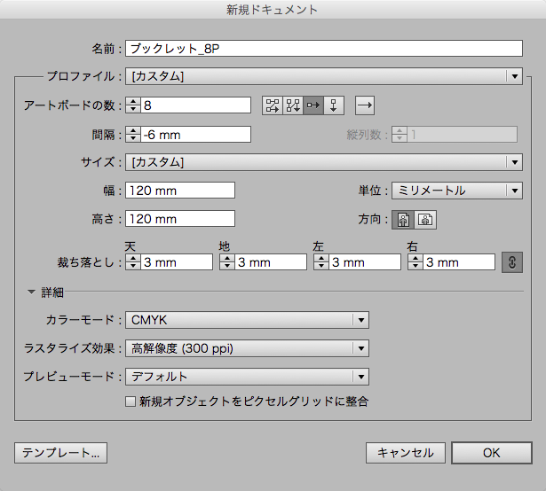The height and width of the screenshot is (491, 546).
Task: Focus the 左 left bleed field
Action: click(x=365, y=262)
